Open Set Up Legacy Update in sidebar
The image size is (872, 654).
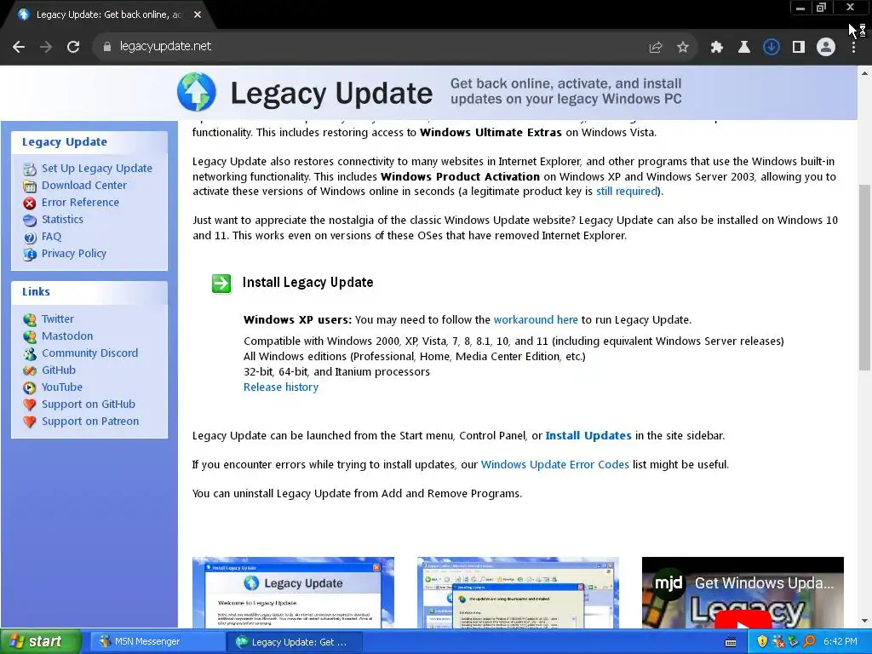point(97,168)
